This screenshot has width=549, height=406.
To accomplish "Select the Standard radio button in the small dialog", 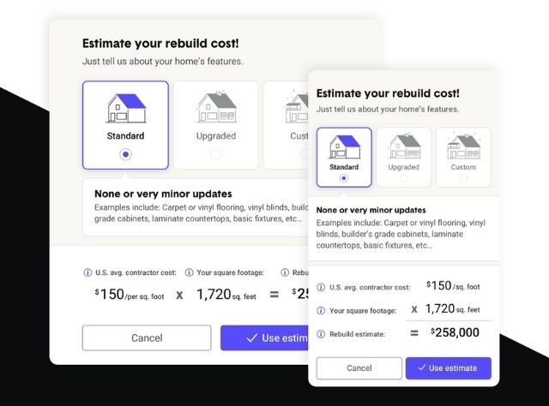I will [343, 178].
